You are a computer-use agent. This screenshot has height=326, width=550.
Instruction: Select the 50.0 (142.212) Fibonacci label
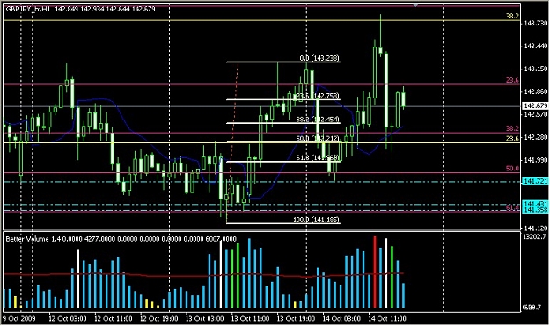tap(318, 139)
